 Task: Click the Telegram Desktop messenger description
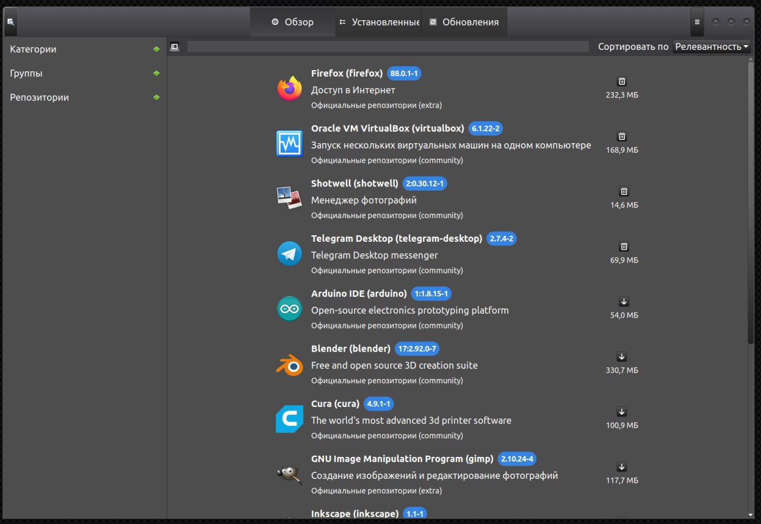(375, 255)
